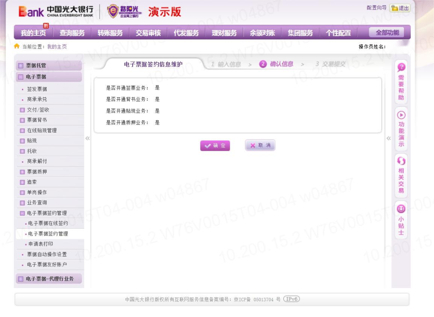Viewport: 434px width, 317px height.
Task: Open 申请表打印 in sidebar
Action: click(x=41, y=244)
